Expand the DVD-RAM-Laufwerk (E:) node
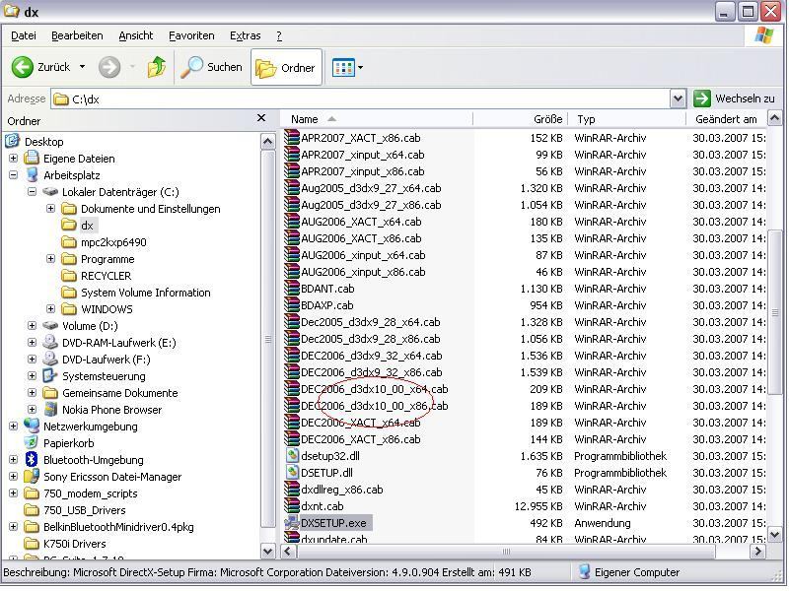Image resolution: width=789 pixels, height=591 pixels. [33, 342]
